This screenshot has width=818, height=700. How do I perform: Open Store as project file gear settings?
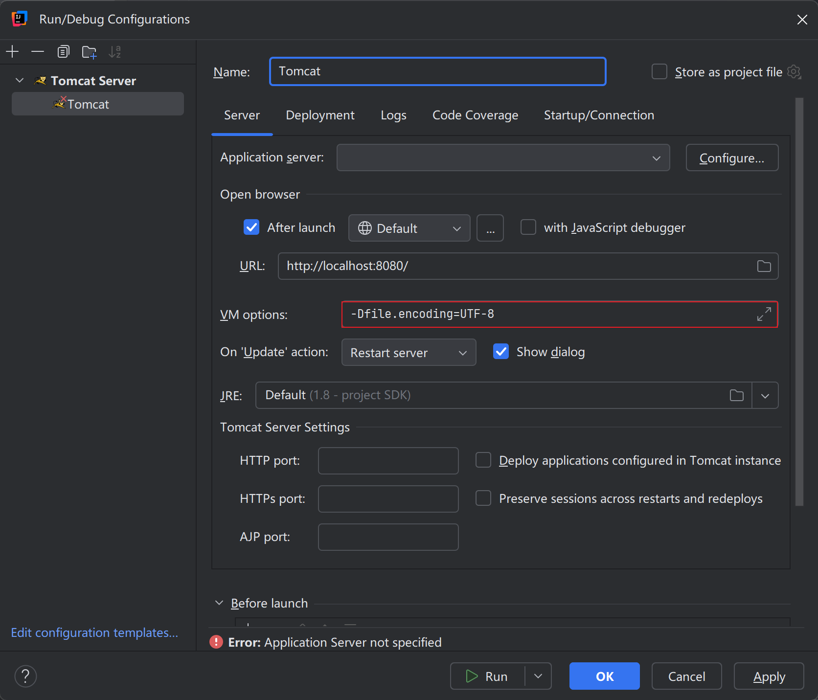(x=794, y=72)
